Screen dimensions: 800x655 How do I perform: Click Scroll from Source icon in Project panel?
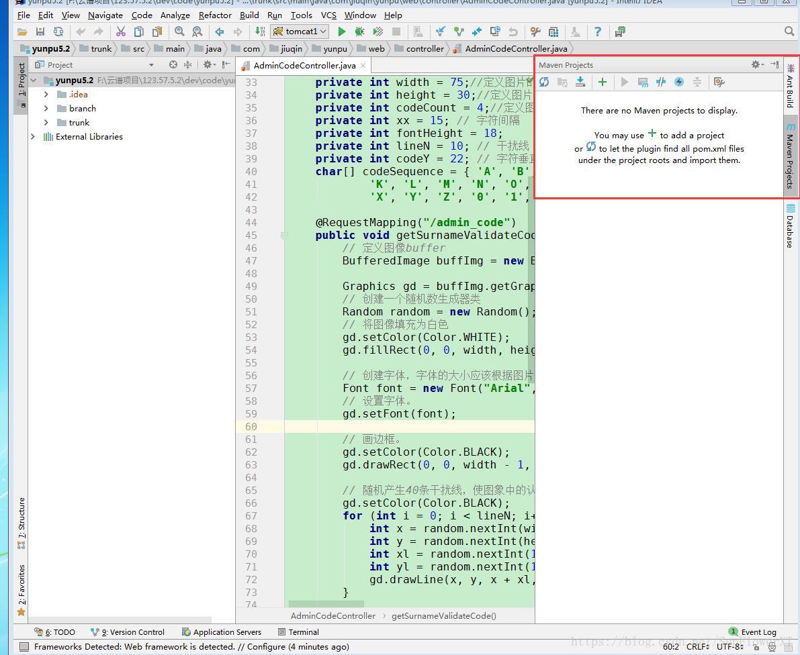tap(173, 64)
